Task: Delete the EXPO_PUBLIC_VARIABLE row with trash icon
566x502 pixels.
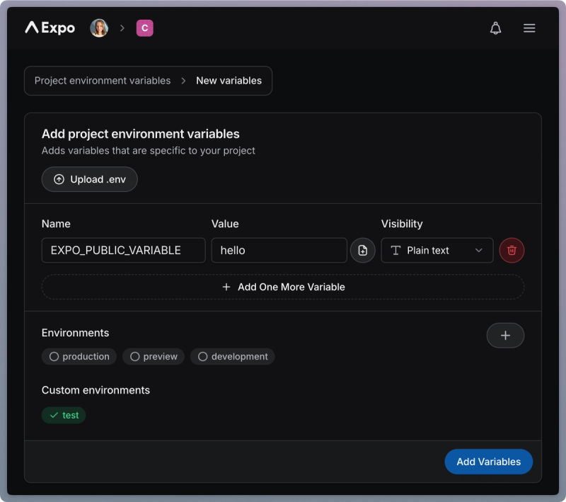Action: tap(512, 250)
